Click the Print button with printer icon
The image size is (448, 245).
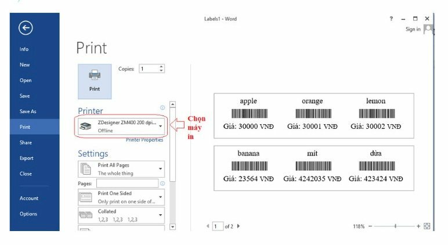pos(95,81)
